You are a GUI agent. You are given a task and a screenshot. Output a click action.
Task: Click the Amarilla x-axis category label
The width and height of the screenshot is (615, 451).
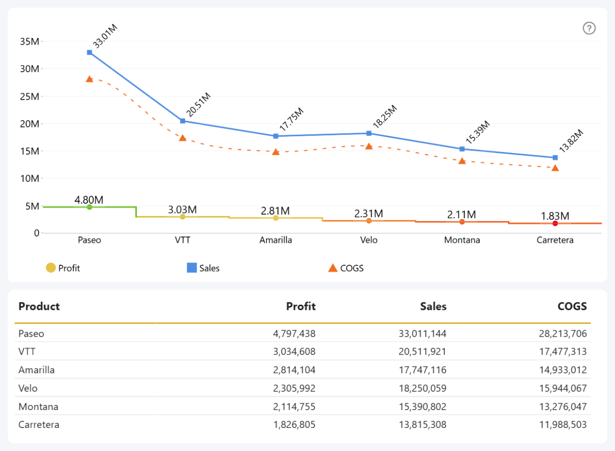276,240
